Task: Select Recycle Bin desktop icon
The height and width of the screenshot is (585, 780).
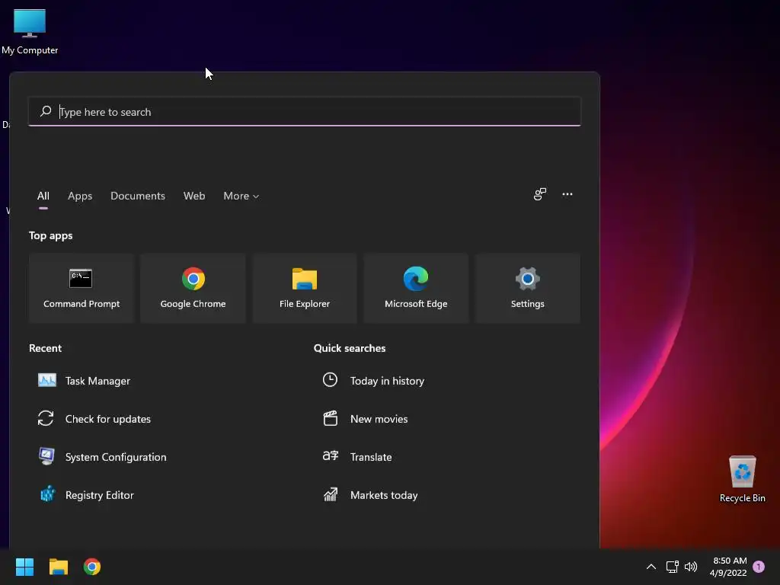Action: (742, 479)
